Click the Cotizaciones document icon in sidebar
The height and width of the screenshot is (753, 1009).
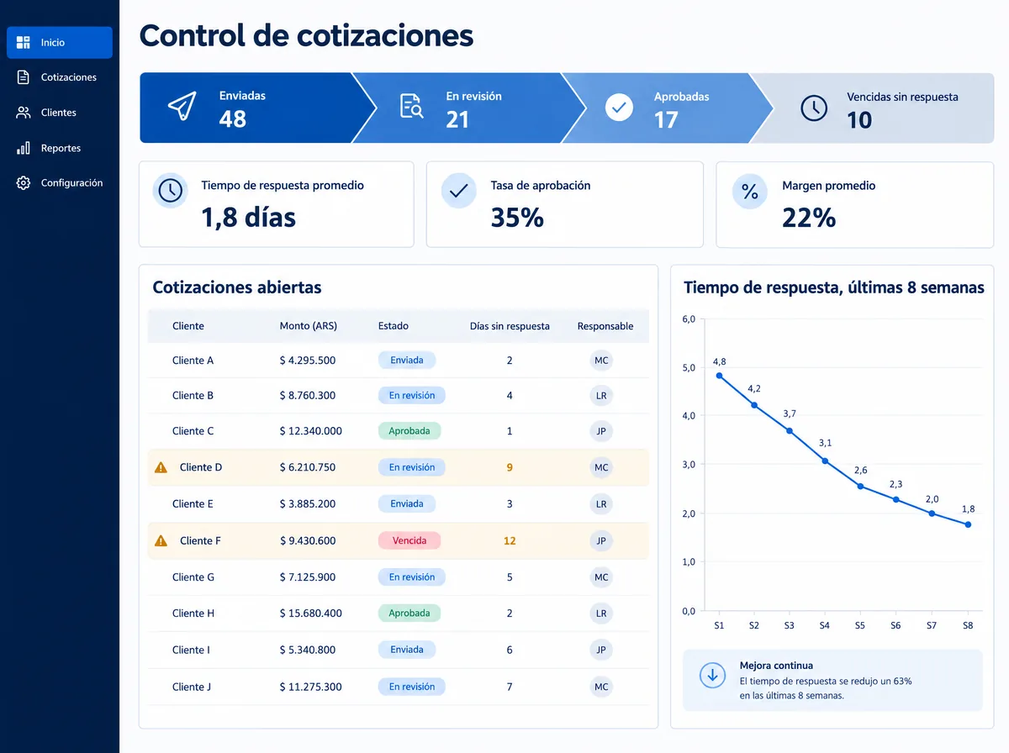click(24, 77)
